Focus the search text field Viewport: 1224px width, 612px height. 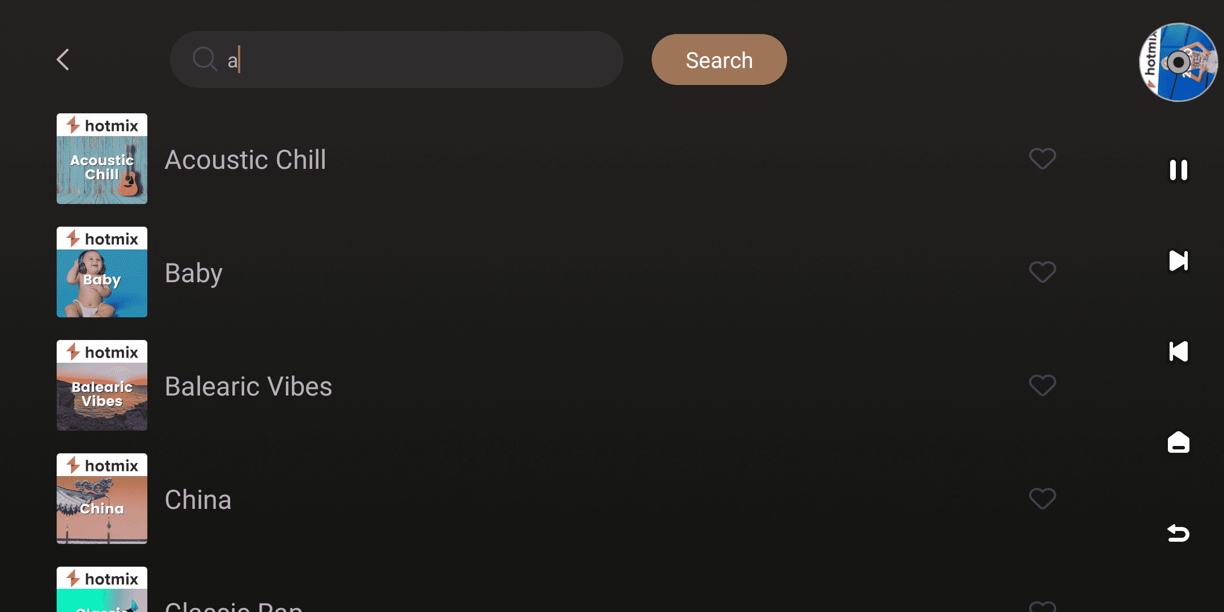pyautogui.click(x=419, y=59)
